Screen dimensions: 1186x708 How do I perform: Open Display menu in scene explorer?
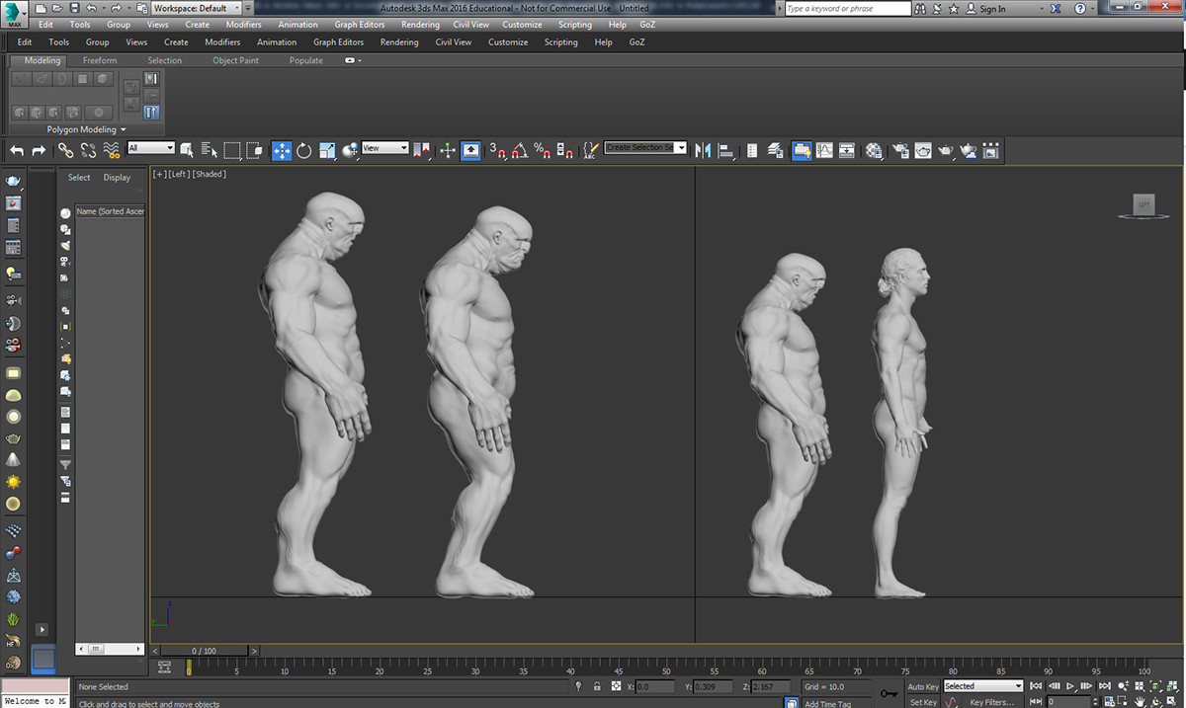click(x=117, y=178)
